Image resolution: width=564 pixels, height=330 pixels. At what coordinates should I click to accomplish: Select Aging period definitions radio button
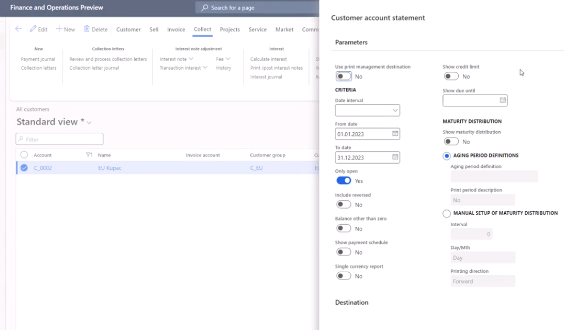click(x=447, y=156)
